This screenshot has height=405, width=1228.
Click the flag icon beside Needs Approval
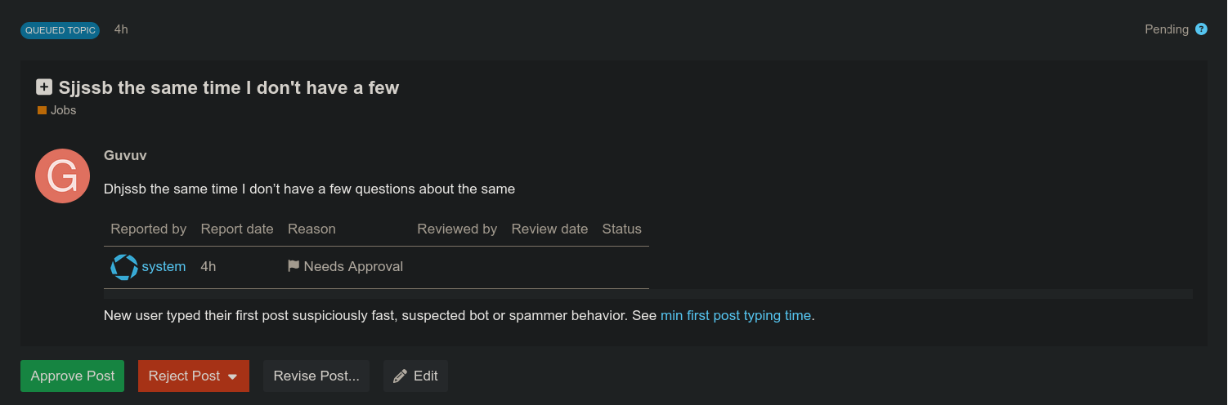tap(294, 266)
